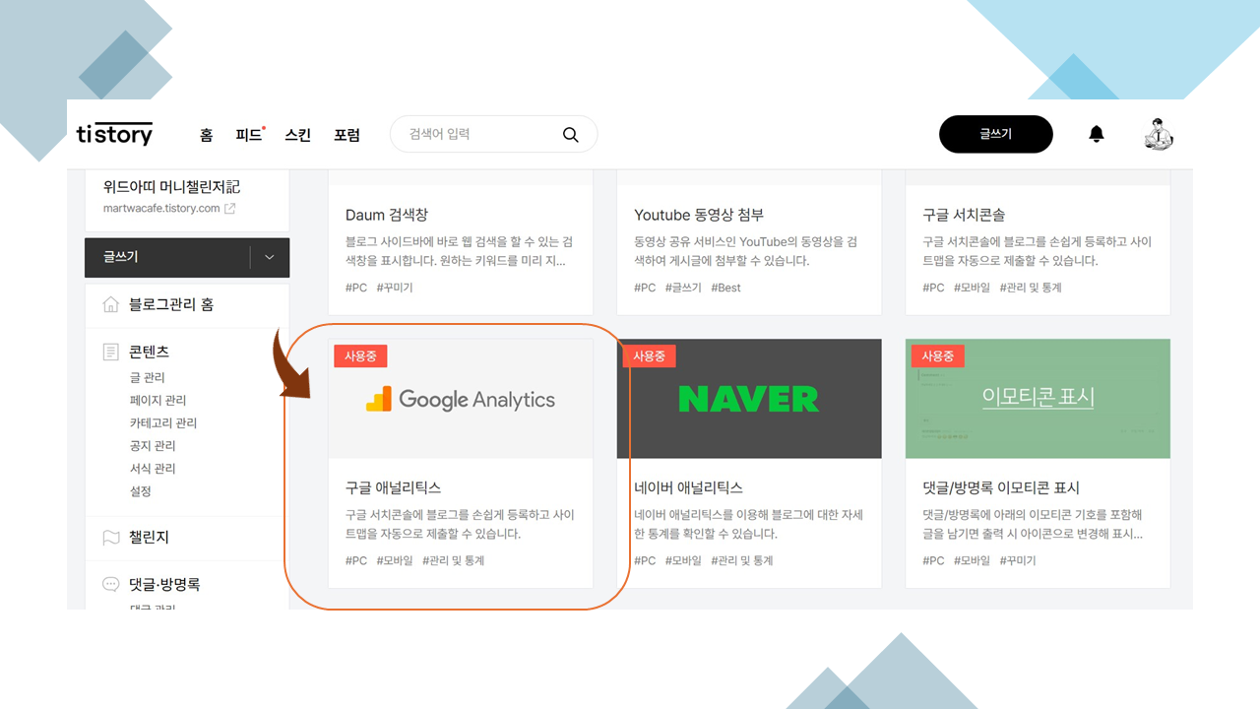Click the 블로그관리 홈 house icon
This screenshot has width=1260, height=709.
coord(111,305)
